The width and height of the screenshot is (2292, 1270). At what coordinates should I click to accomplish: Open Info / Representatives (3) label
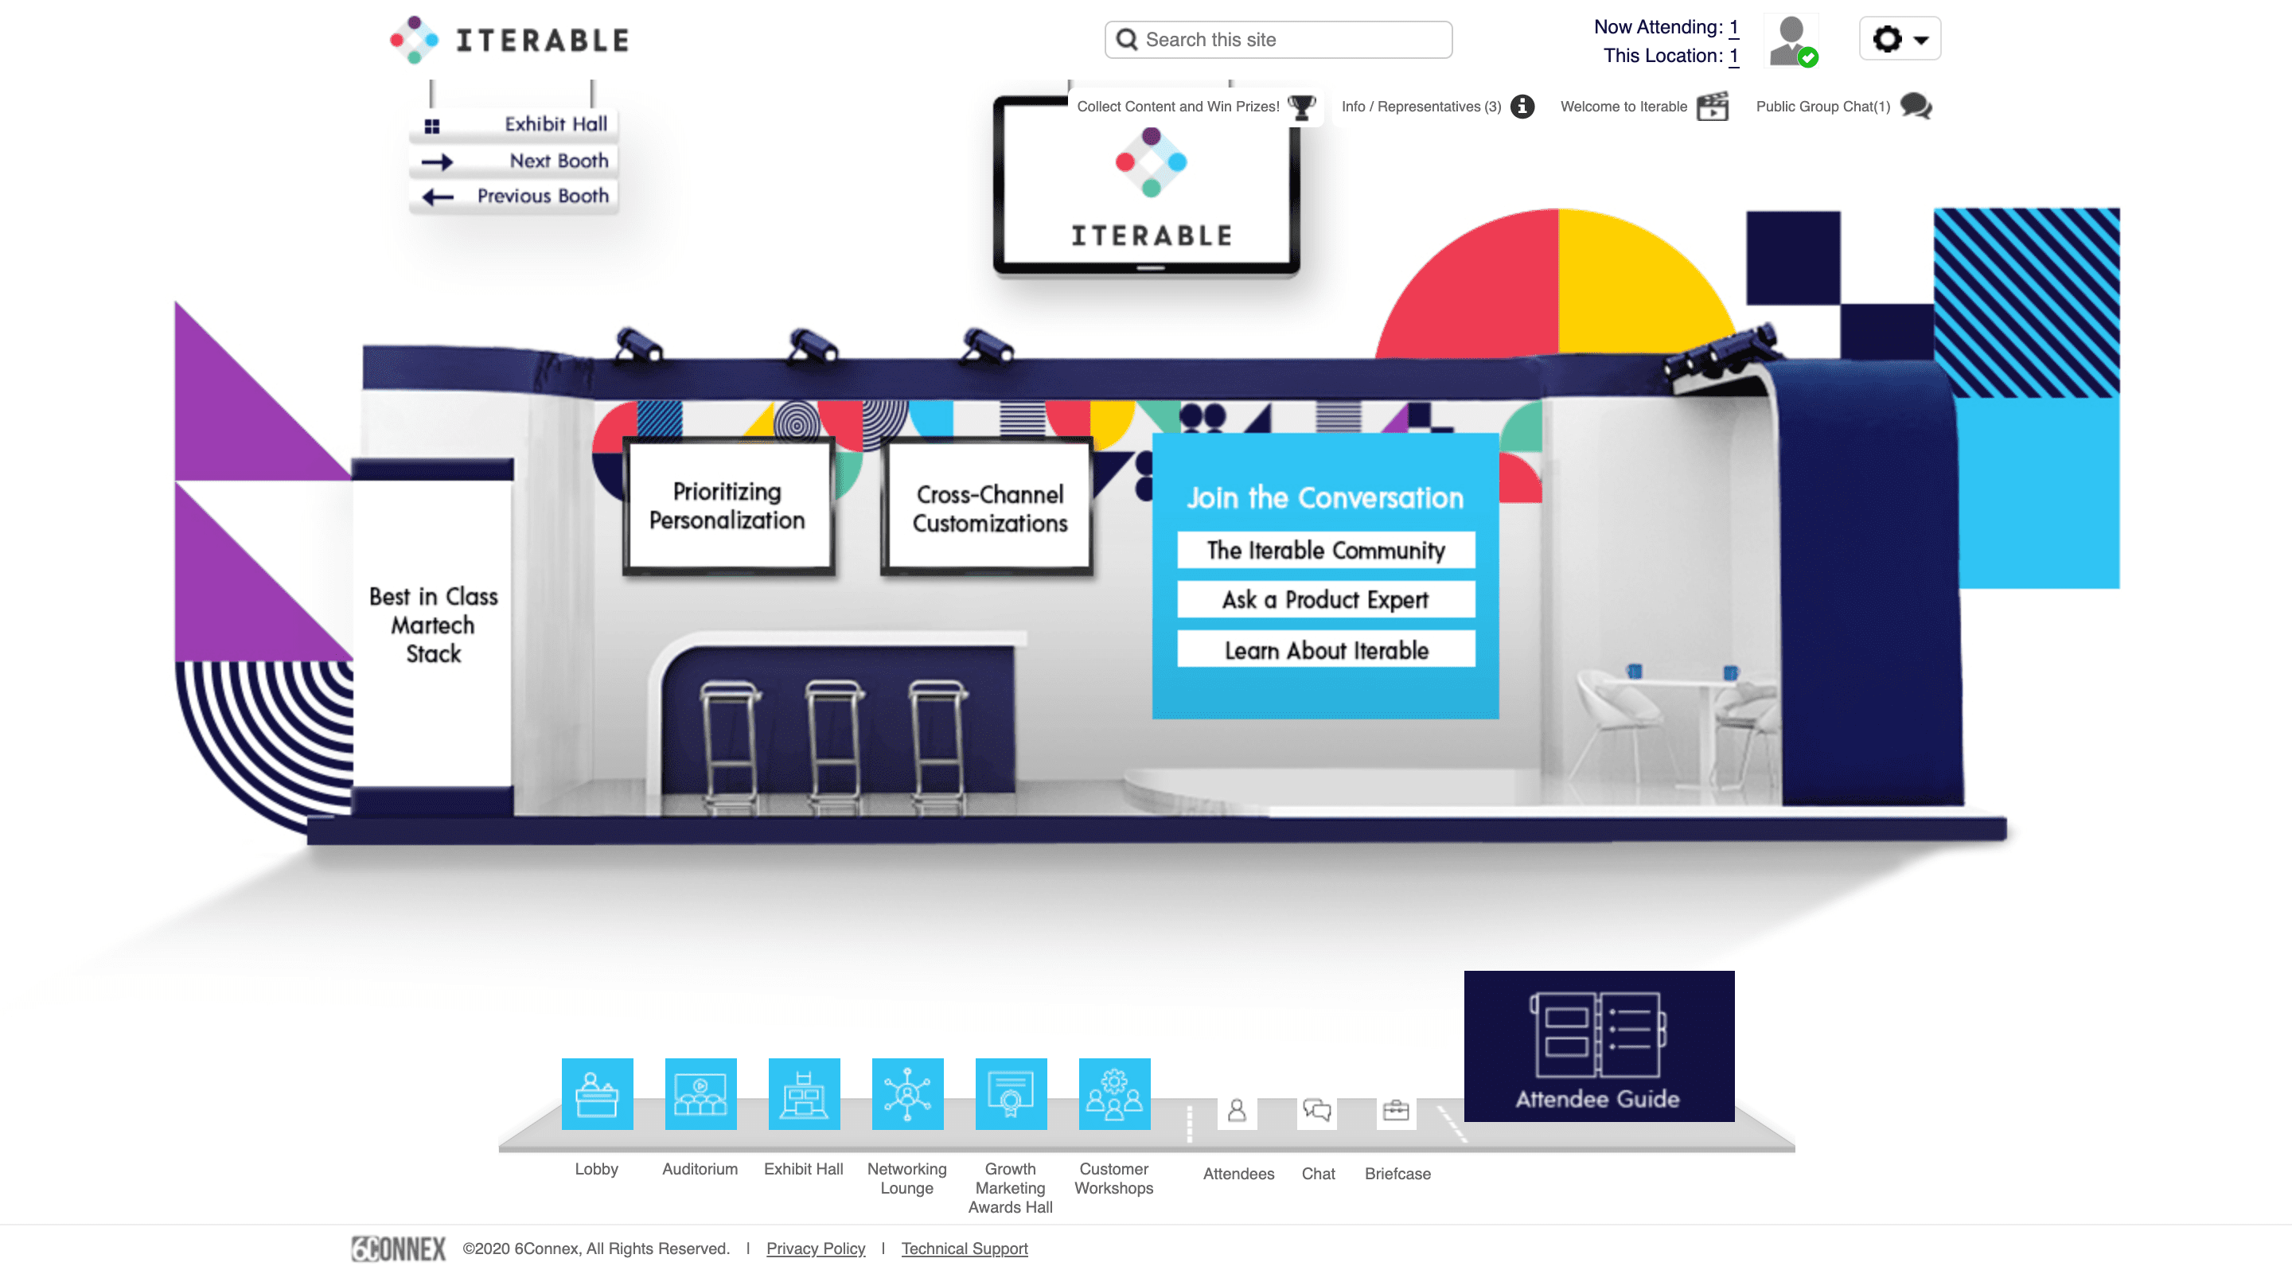1421,107
